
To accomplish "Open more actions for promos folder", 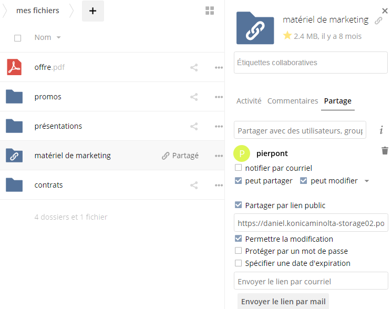I will [219, 97].
